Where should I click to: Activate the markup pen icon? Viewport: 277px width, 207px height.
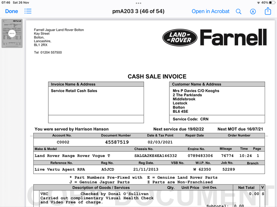[x=253, y=11]
